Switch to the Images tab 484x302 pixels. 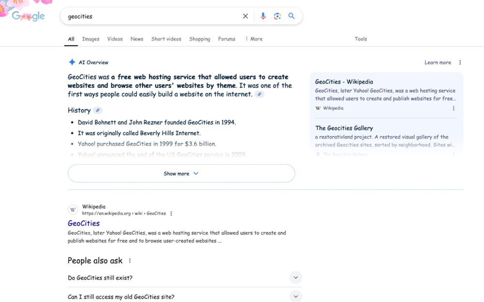pyautogui.click(x=91, y=39)
